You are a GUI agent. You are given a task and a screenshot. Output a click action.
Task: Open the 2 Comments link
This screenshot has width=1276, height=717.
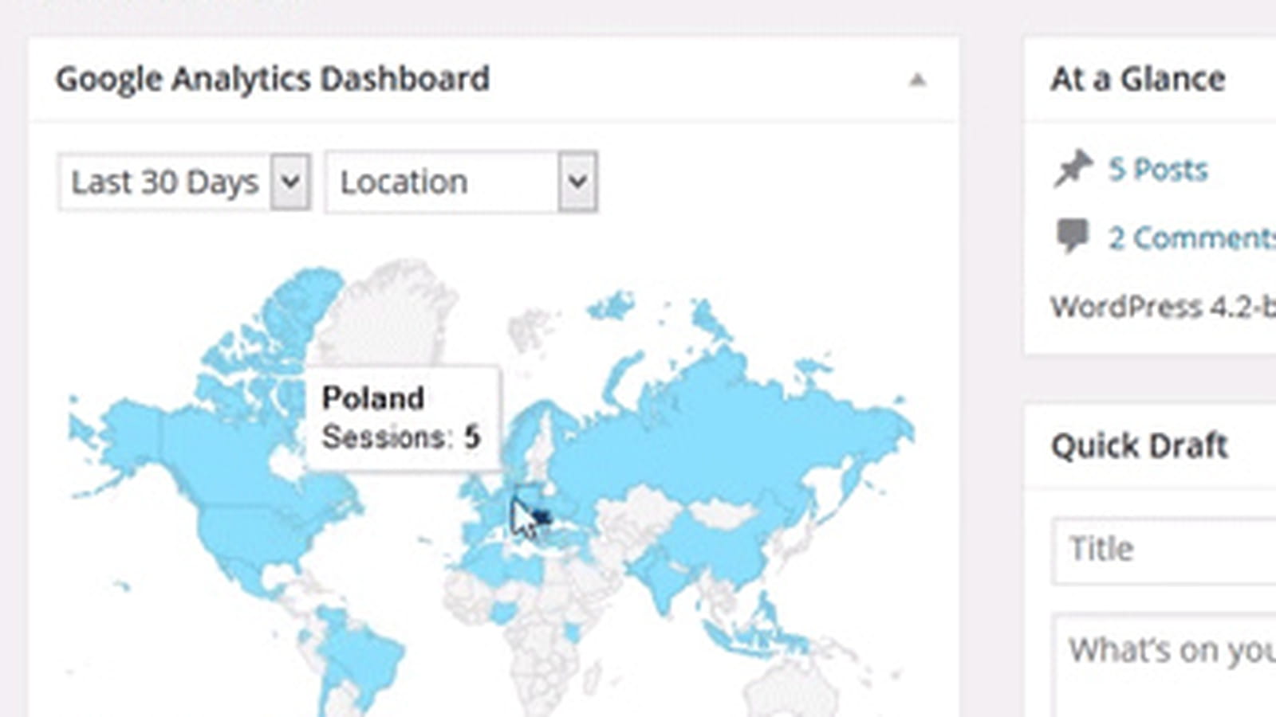[x=1191, y=237]
